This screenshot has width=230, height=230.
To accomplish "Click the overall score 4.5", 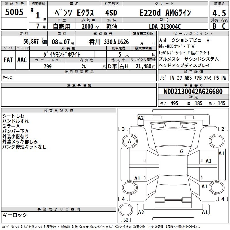I will click(219, 13).
